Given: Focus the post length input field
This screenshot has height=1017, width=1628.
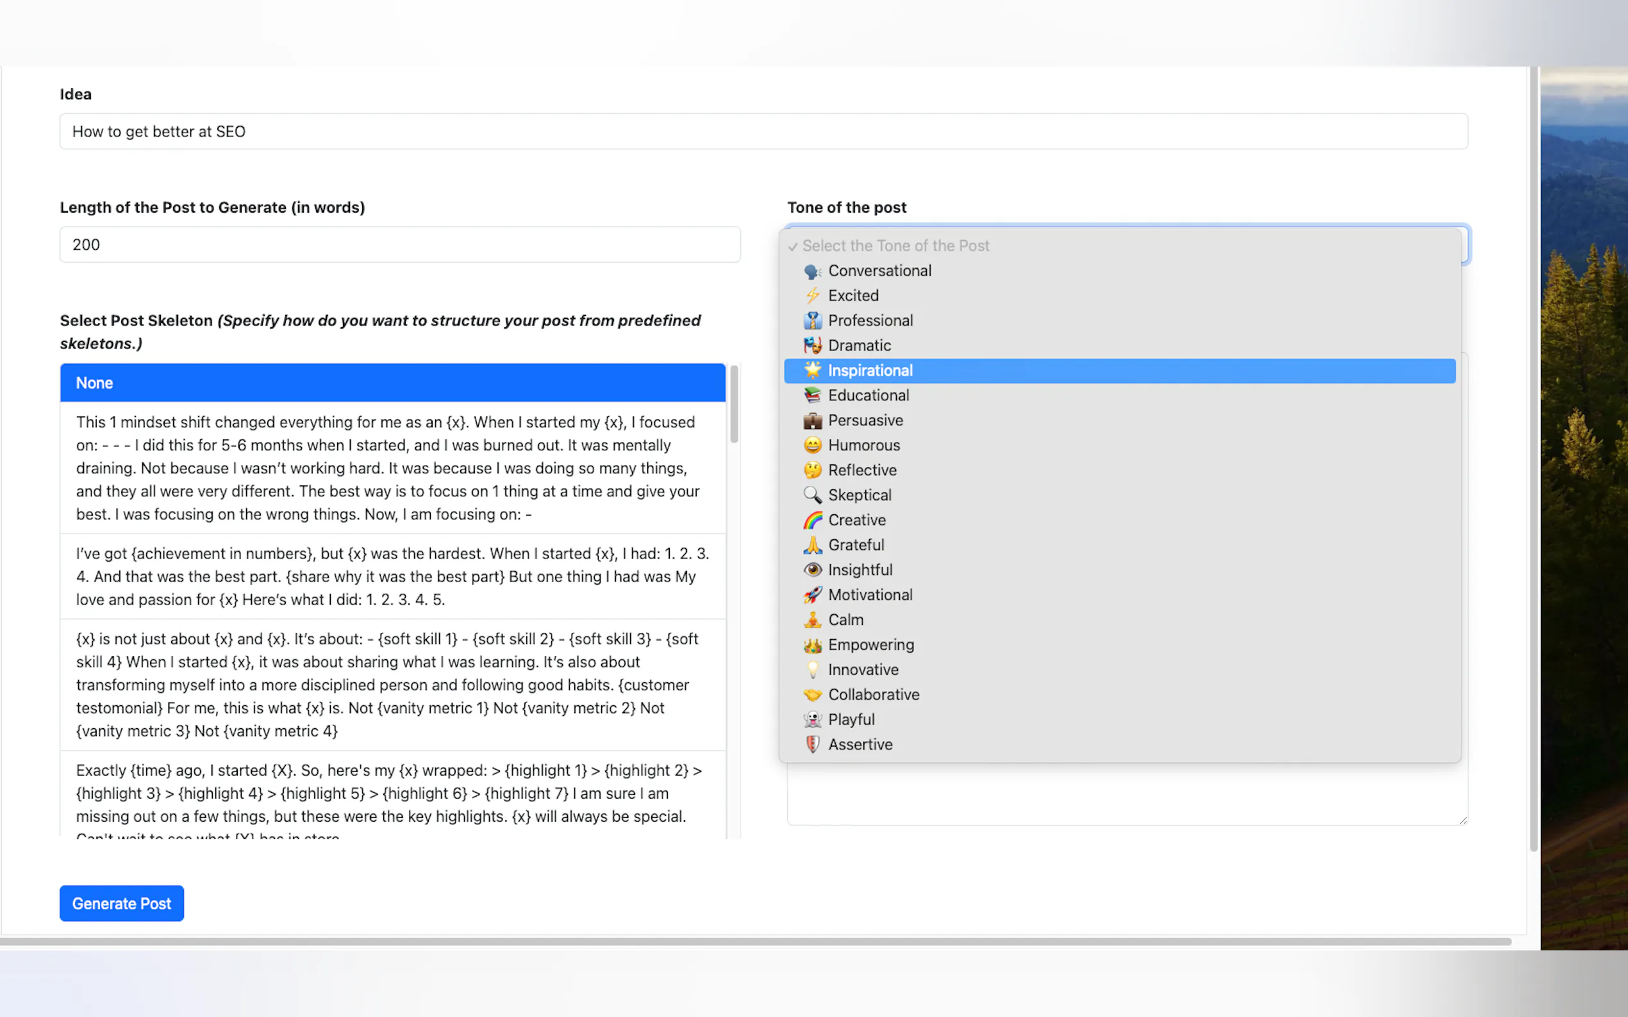Looking at the screenshot, I should pyautogui.click(x=400, y=245).
